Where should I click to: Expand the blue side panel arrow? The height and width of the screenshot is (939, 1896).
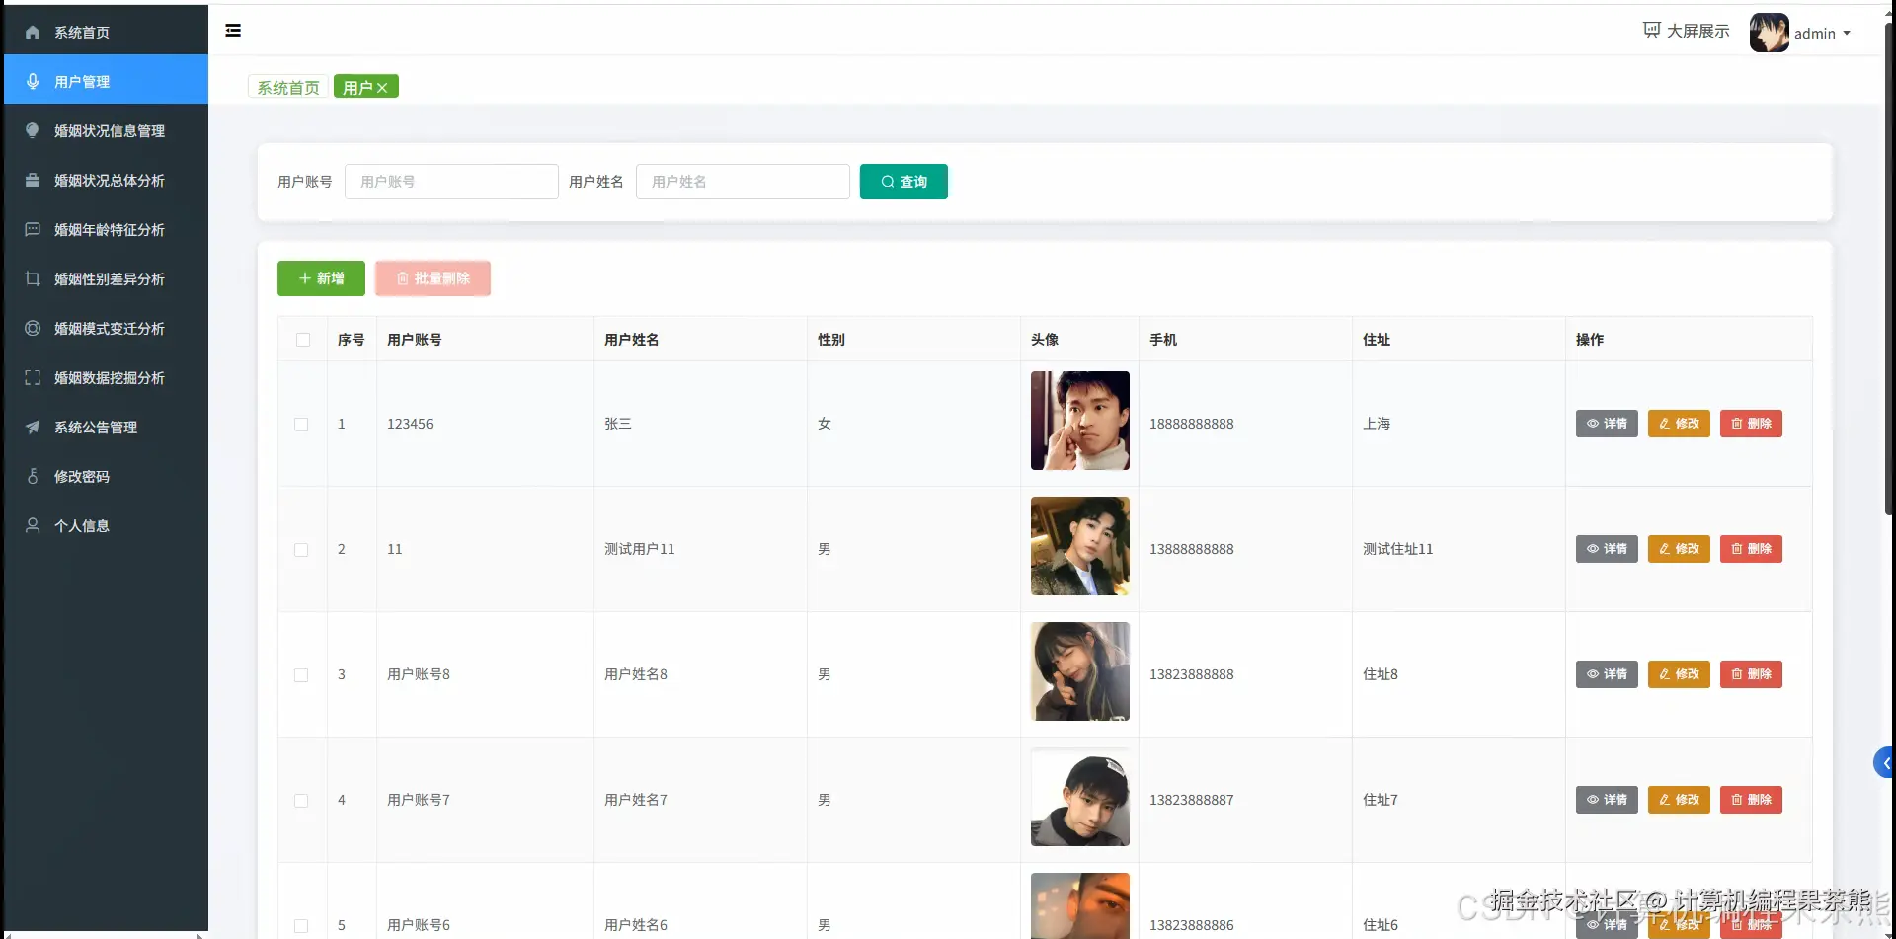[1885, 763]
